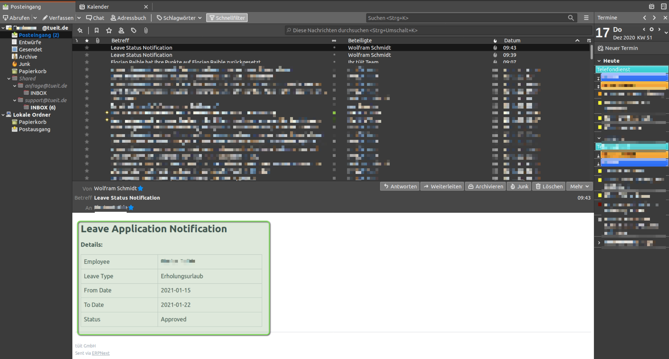669x359 pixels.
Task: Create a Neuer Termin
Action: point(618,48)
